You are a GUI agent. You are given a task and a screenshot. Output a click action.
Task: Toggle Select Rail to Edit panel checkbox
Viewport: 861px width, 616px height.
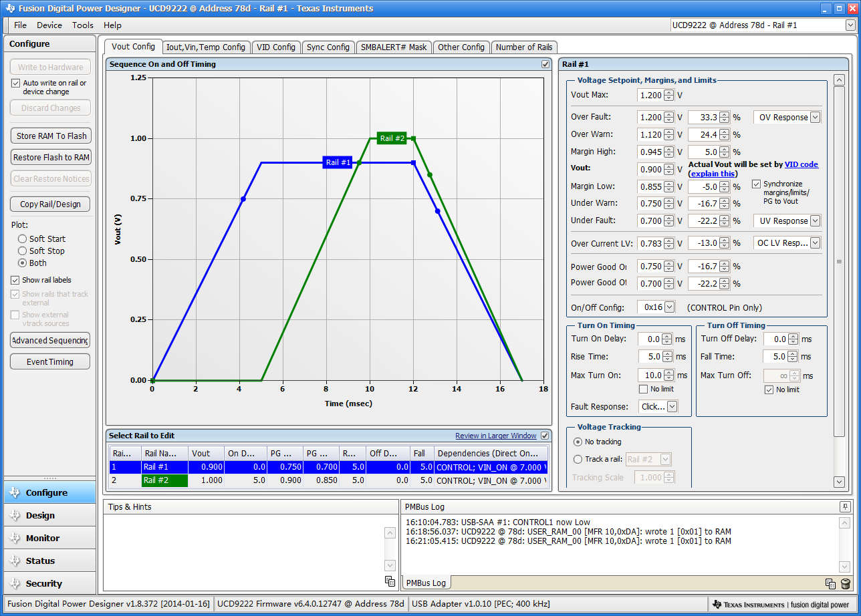(545, 436)
